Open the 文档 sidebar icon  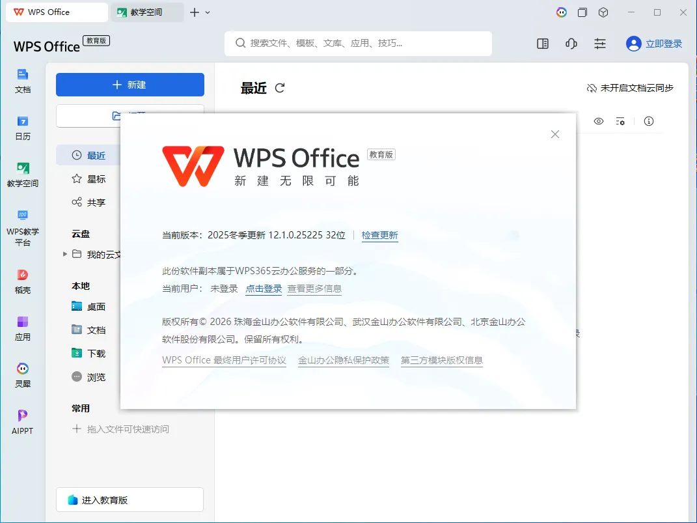point(23,81)
